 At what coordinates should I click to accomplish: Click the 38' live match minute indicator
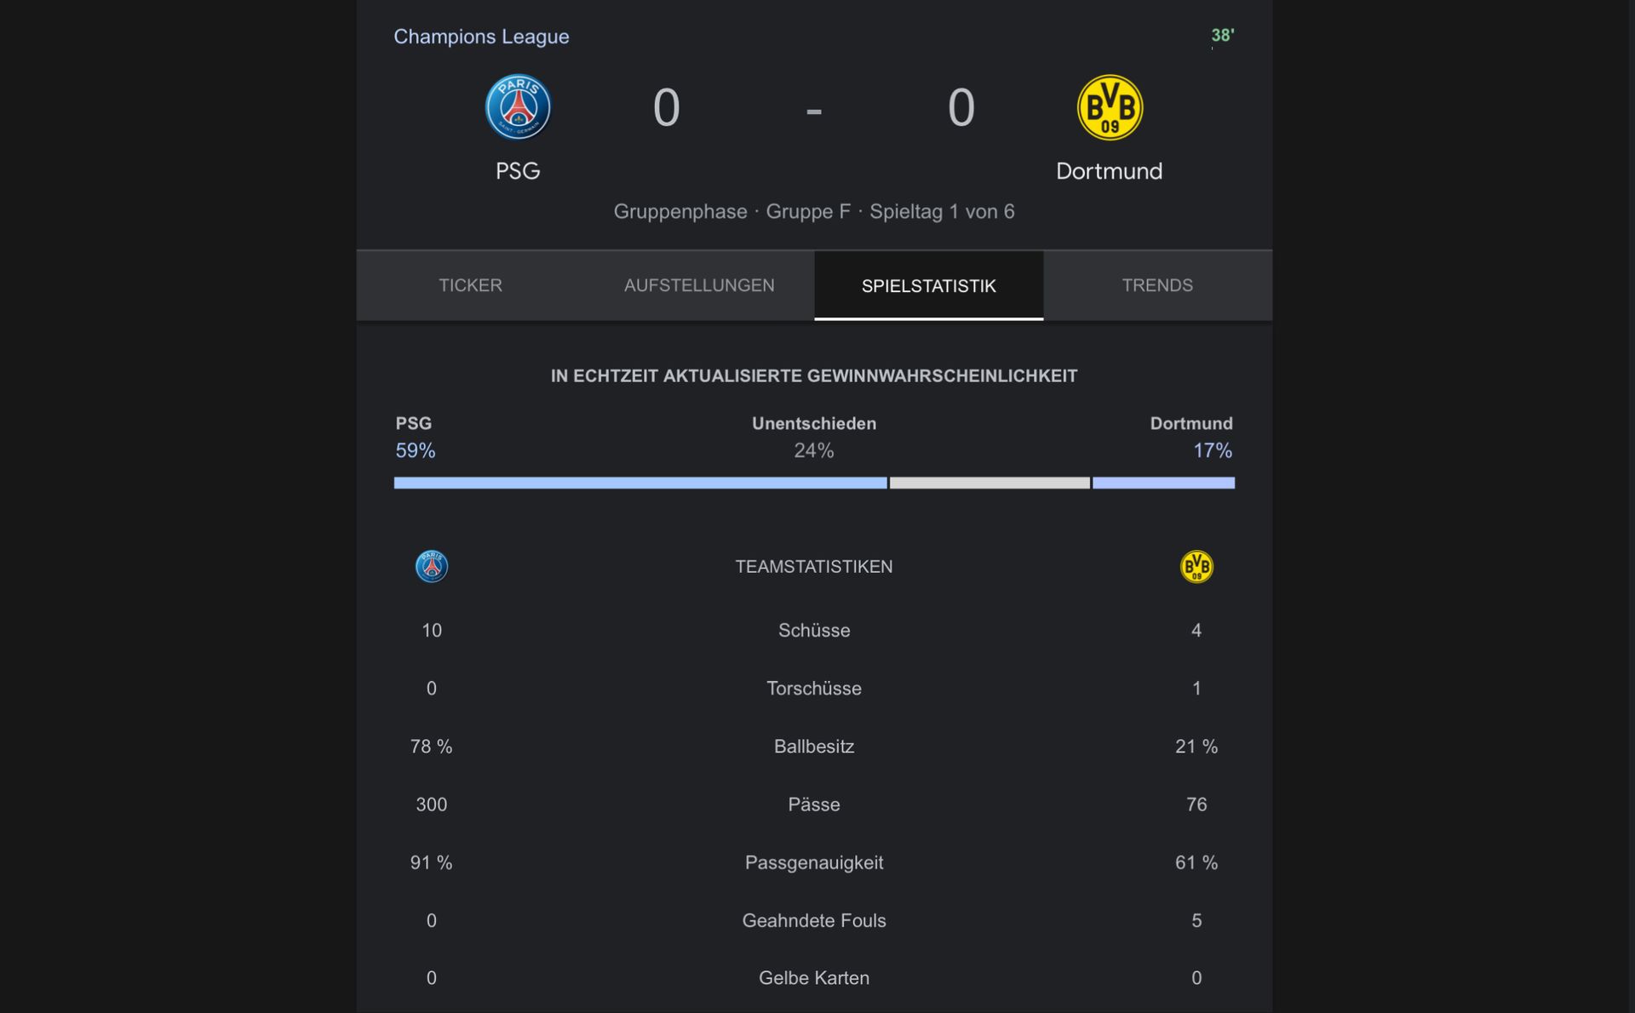pyautogui.click(x=1222, y=36)
